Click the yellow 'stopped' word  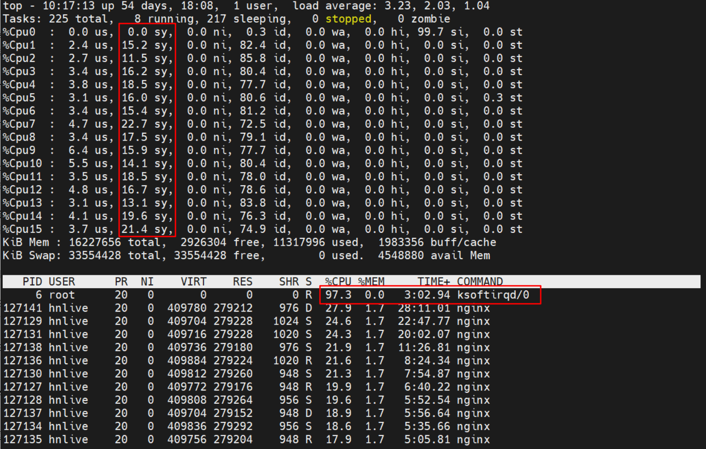[348, 19]
